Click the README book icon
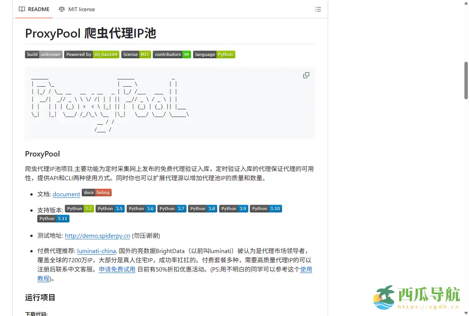This screenshot has height=316, width=469. [x=21, y=9]
